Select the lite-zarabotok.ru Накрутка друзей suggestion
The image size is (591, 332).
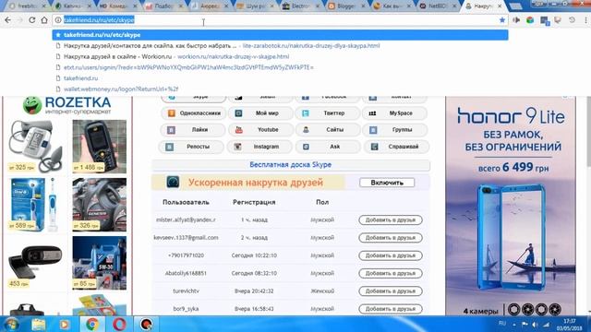(280, 45)
